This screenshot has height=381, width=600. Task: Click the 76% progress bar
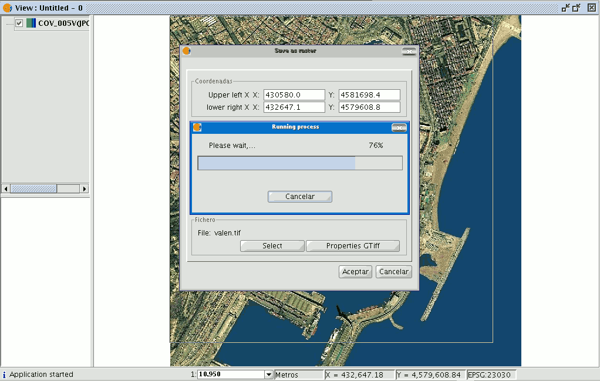pos(299,163)
